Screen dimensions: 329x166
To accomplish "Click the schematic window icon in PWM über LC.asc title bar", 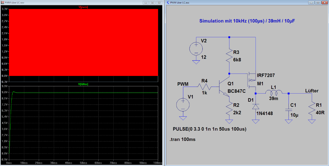I will click(x=168, y=3).
